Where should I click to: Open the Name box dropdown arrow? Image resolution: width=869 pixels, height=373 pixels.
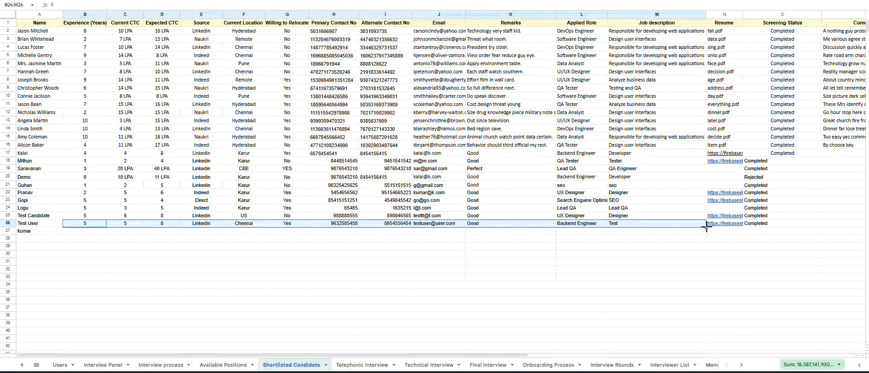point(32,5)
